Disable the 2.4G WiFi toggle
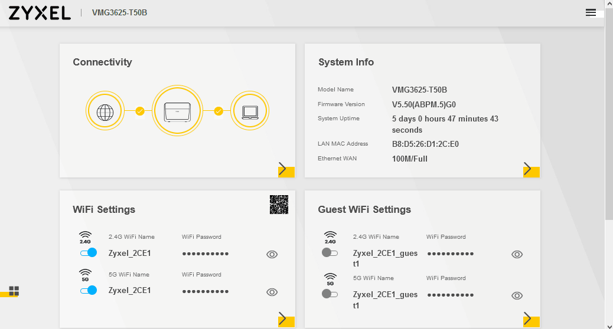 (x=89, y=253)
